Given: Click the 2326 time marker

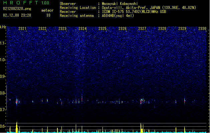Looking at the screenshot, I should tap(123, 29).
